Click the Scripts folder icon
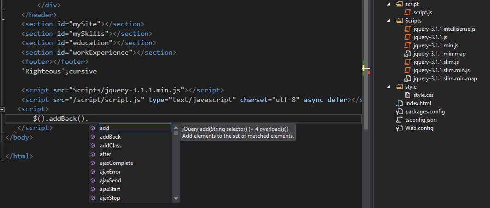Image resolution: width=490 pixels, height=208 pixels. [x=399, y=21]
